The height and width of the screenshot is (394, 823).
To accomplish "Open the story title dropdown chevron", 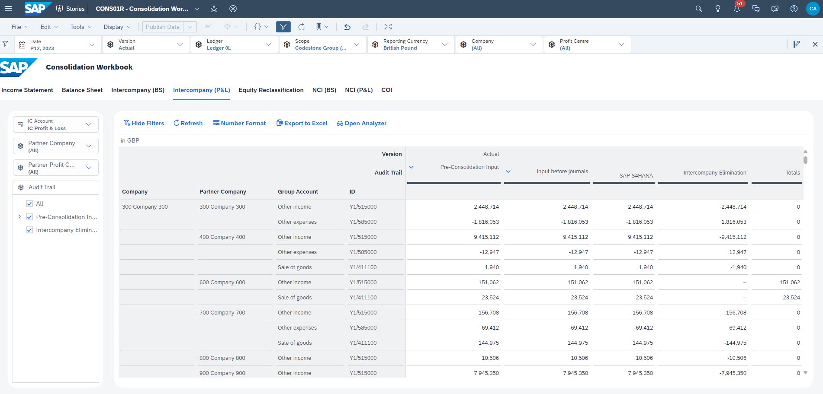I will coord(197,9).
